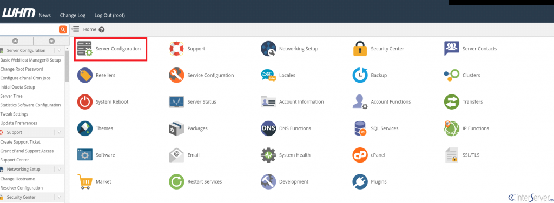Open the cPanel orange icon

360,155
